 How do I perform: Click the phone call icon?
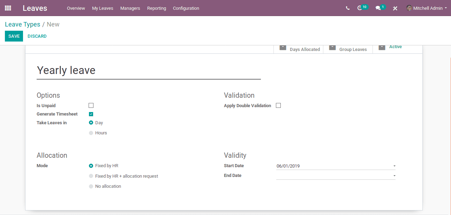pos(348,8)
